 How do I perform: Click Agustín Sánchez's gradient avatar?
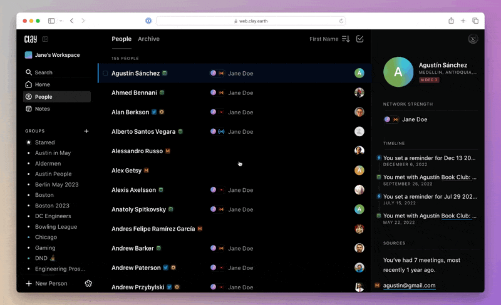click(x=398, y=71)
